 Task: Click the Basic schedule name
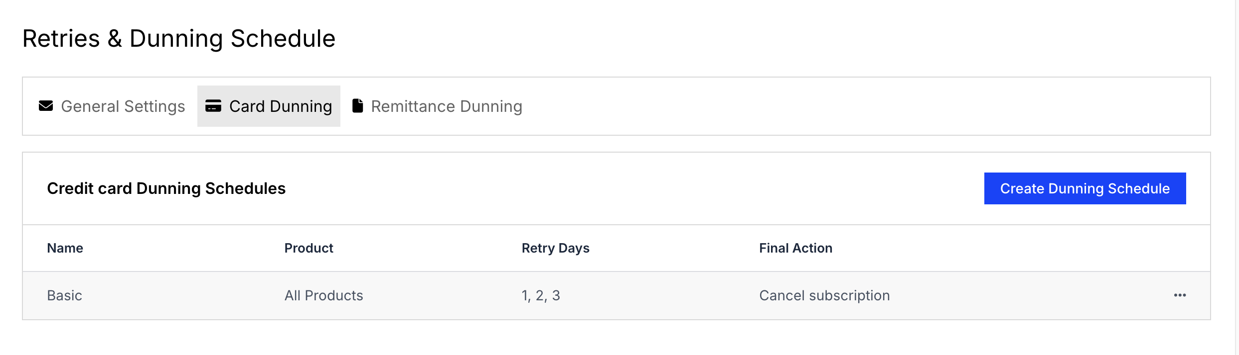click(x=65, y=295)
